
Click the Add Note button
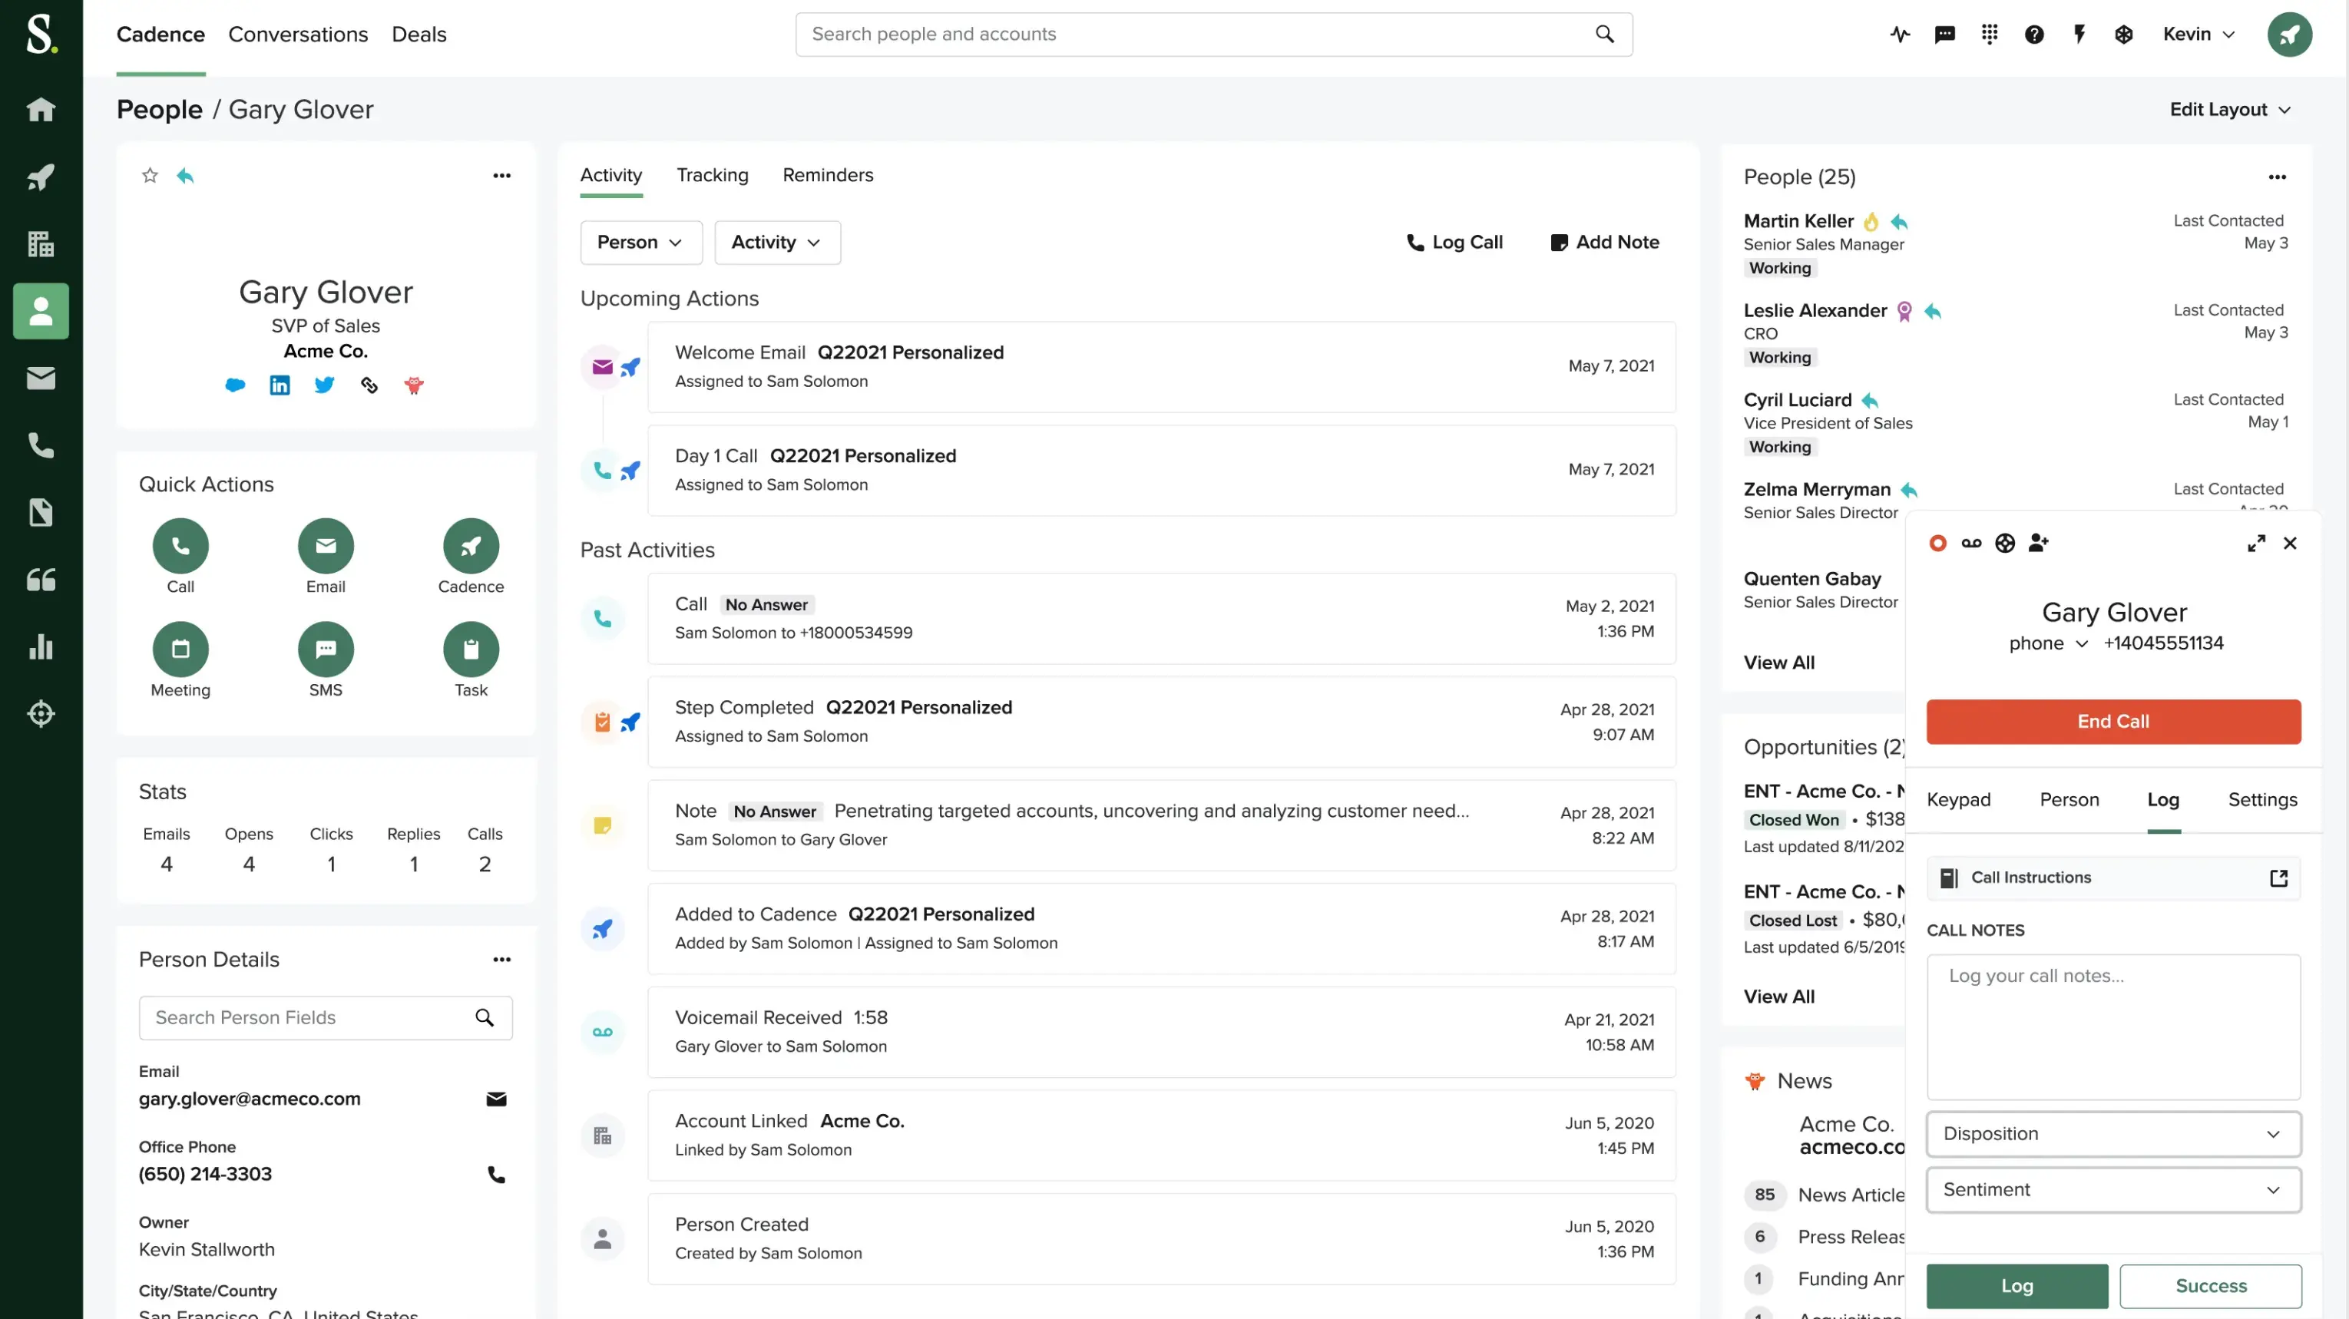(x=1605, y=243)
